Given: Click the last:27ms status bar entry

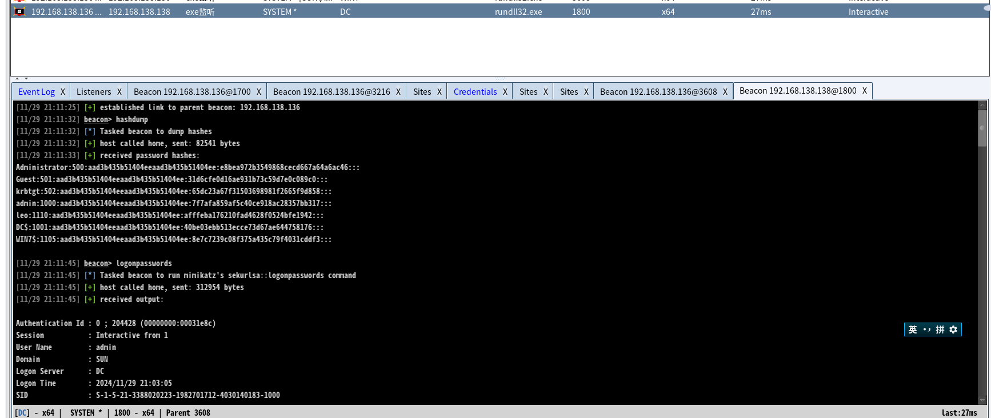Looking at the screenshot, I should pyautogui.click(x=959, y=413).
